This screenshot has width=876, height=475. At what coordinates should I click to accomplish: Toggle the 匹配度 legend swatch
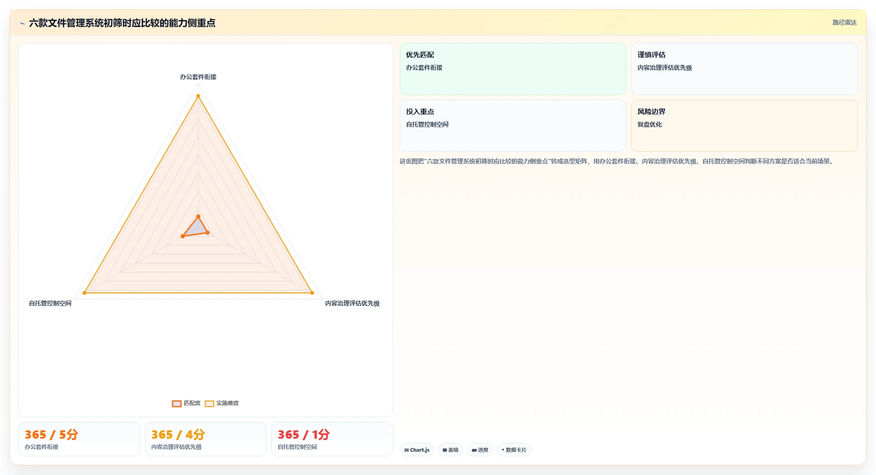click(177, 403)
